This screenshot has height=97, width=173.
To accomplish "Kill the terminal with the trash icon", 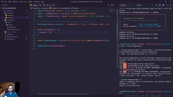I will [163, 5].
